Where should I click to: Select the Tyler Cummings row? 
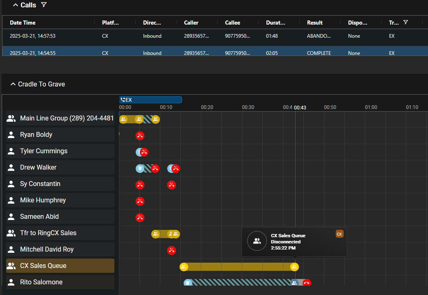(x=60, y=151)
